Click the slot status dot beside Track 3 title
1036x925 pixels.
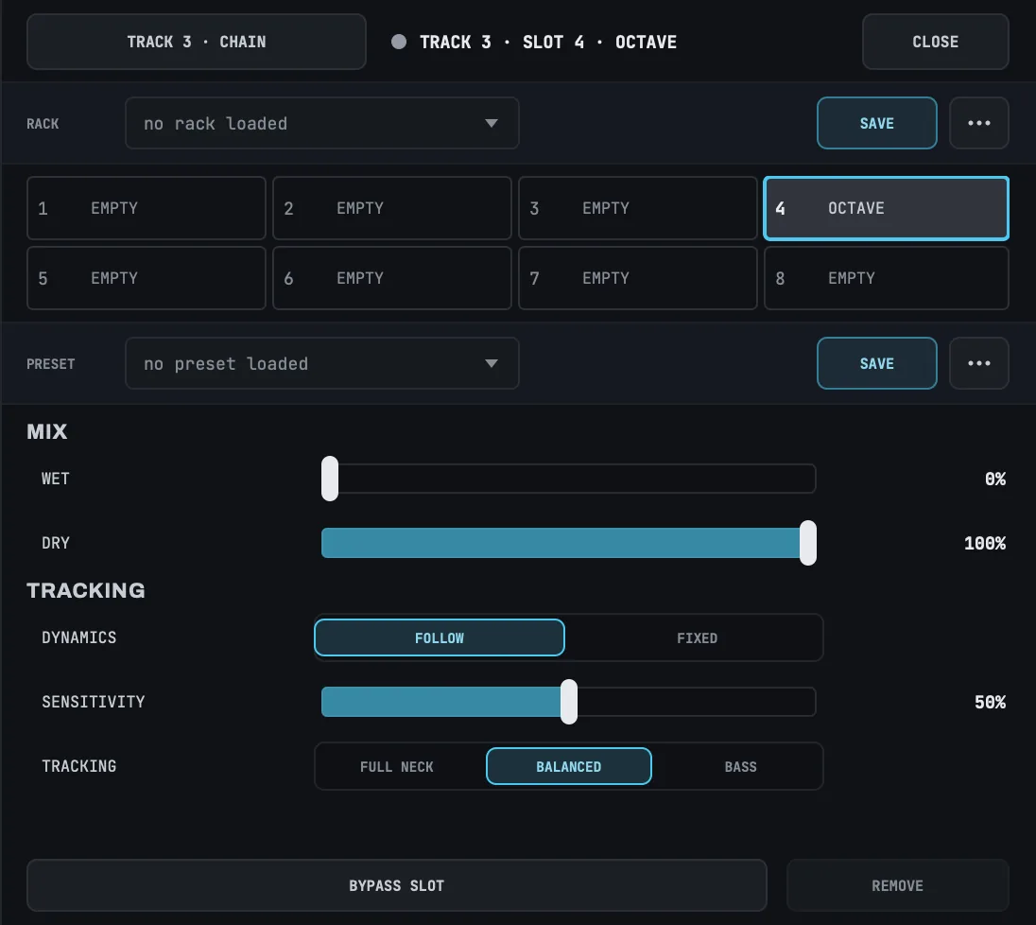(x=398, y=42)
